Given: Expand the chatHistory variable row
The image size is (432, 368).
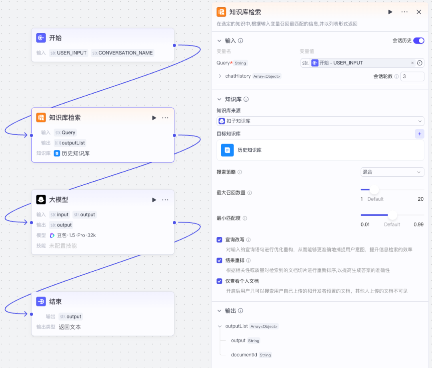Looking at the screenshot, I should (x=220, y=76).
